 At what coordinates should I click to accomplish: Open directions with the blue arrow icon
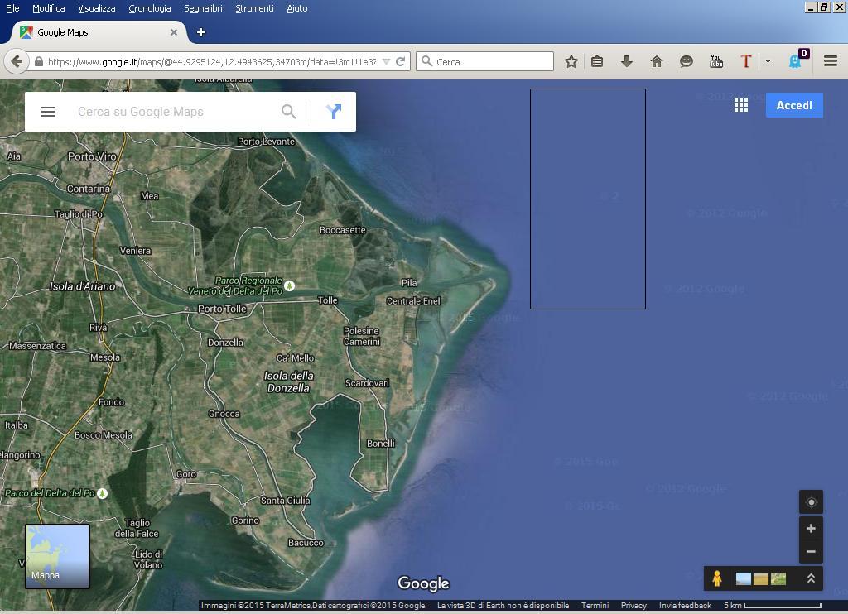click(334, 112)
